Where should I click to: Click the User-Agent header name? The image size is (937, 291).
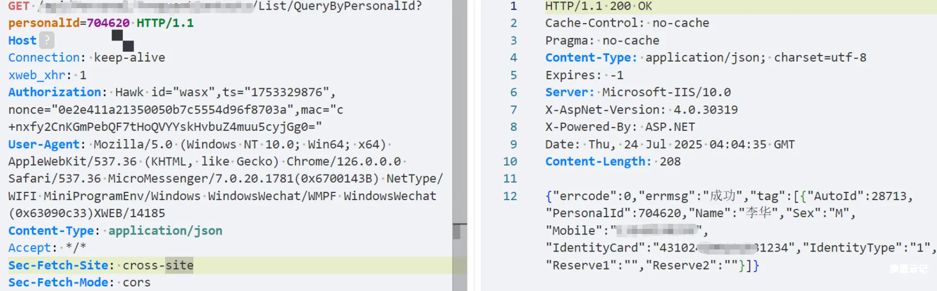click(44, 145)
